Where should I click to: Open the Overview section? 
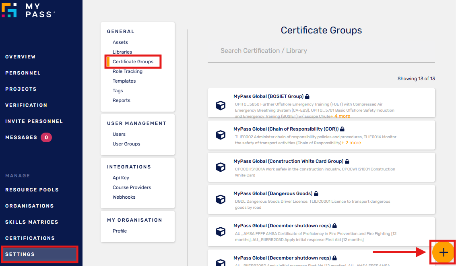pos(21,56)
